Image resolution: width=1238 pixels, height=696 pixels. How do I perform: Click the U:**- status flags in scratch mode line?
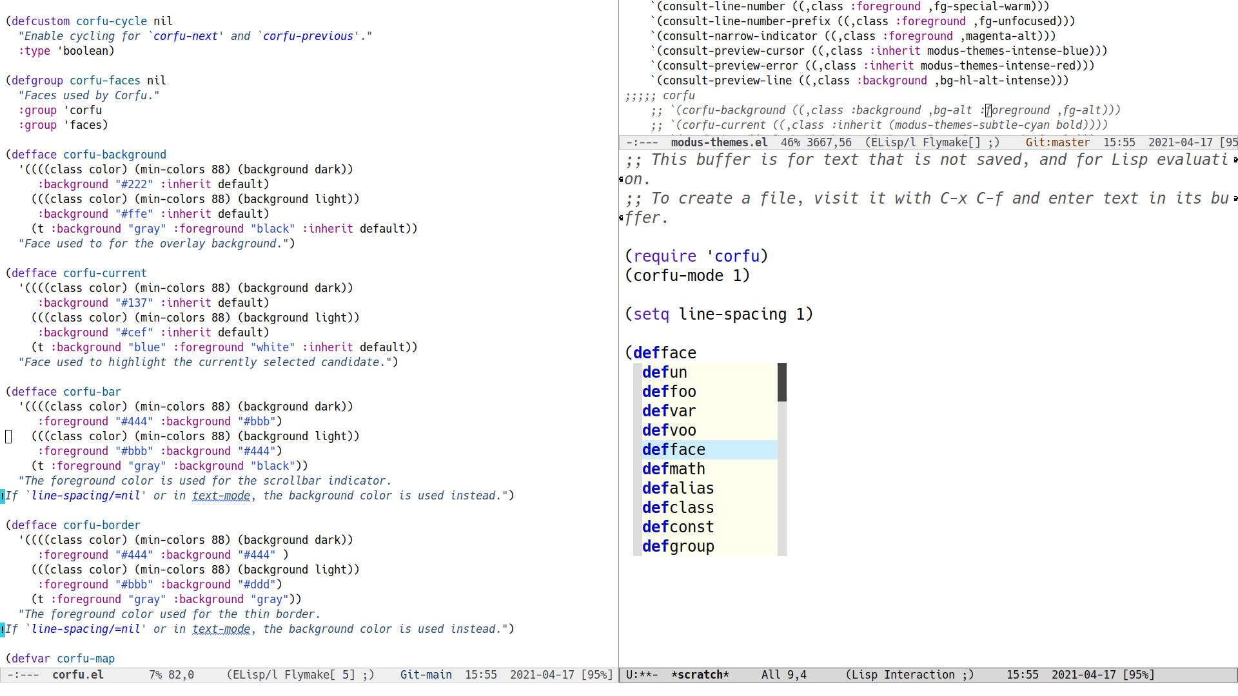pos(642,675)
